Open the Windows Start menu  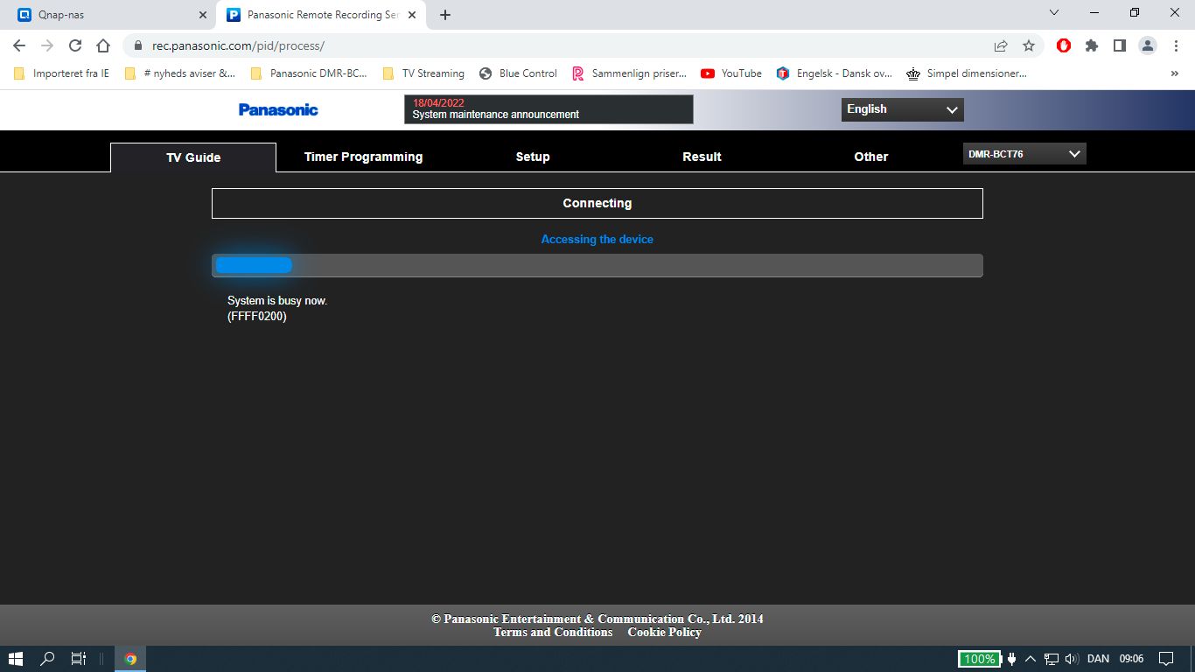coord(16,659)
